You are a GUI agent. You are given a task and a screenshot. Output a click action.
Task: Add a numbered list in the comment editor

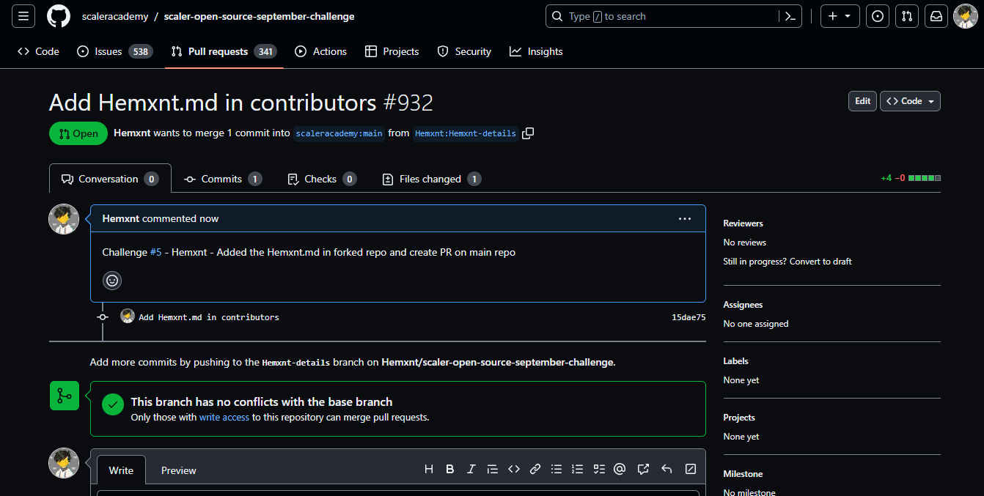(577, 469)
